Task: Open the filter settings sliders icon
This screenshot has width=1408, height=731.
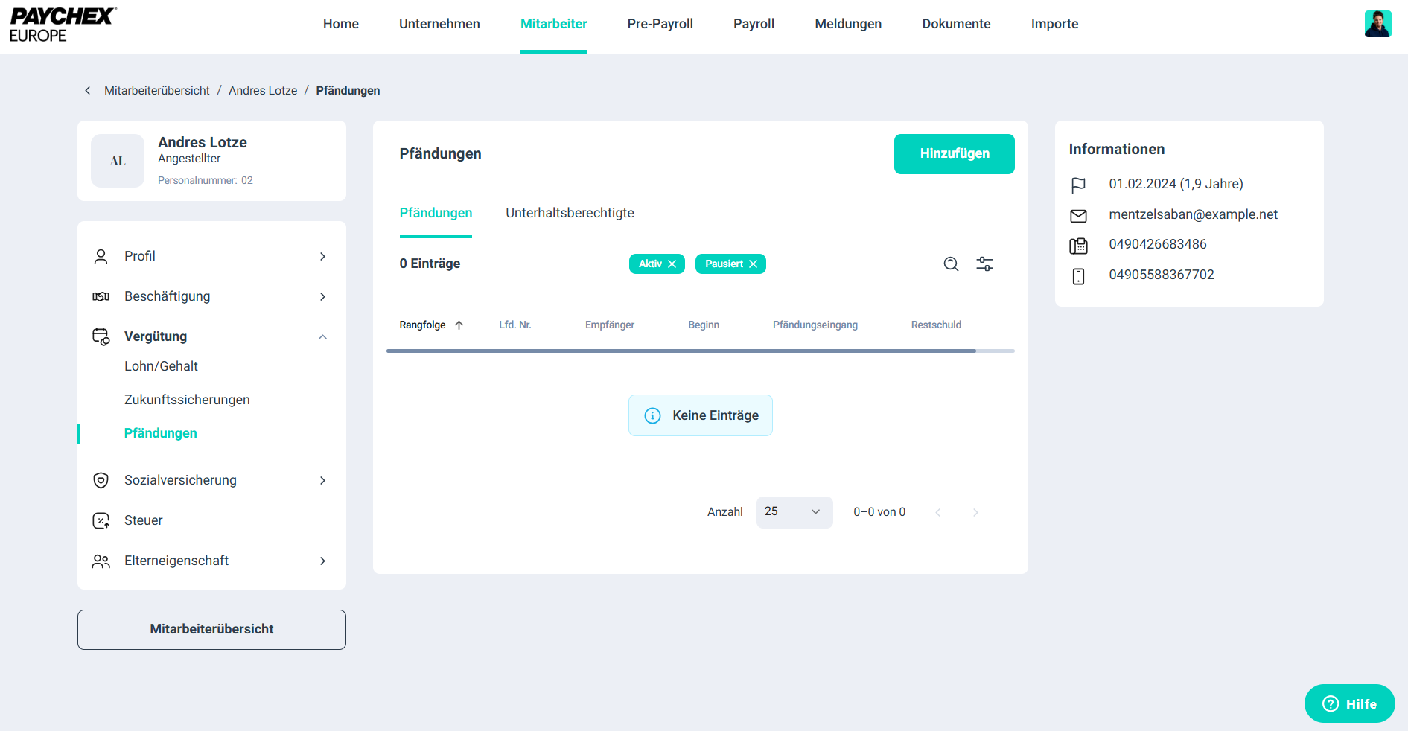Action: coord(984,264)
